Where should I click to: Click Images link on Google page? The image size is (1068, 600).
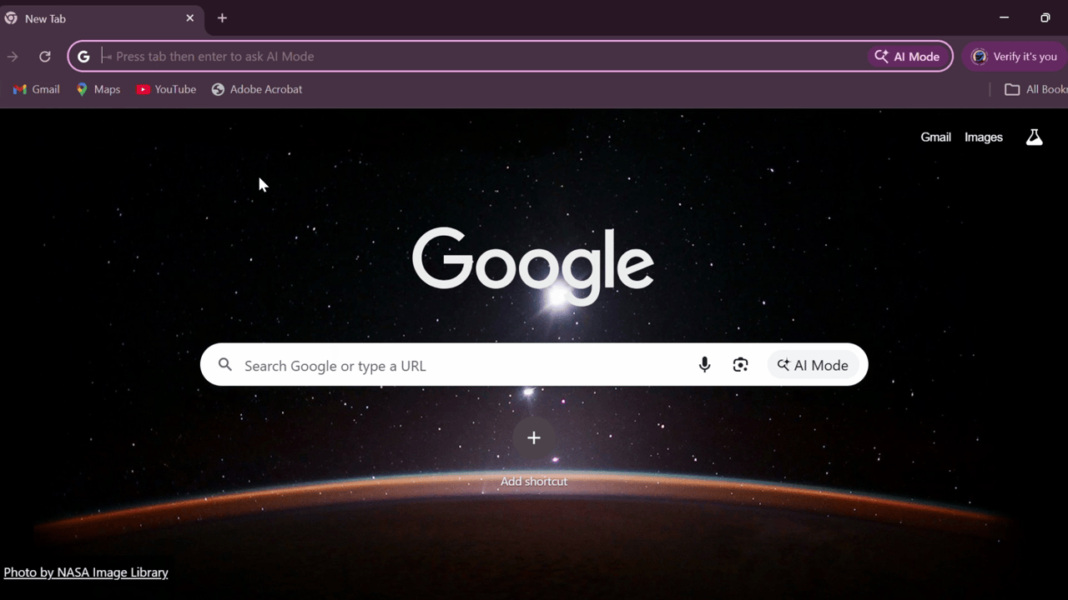(984, 137)
